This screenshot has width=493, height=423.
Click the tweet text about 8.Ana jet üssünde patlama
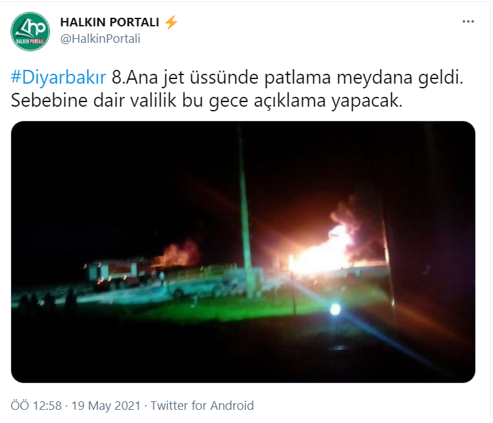[x=288, y=77]
